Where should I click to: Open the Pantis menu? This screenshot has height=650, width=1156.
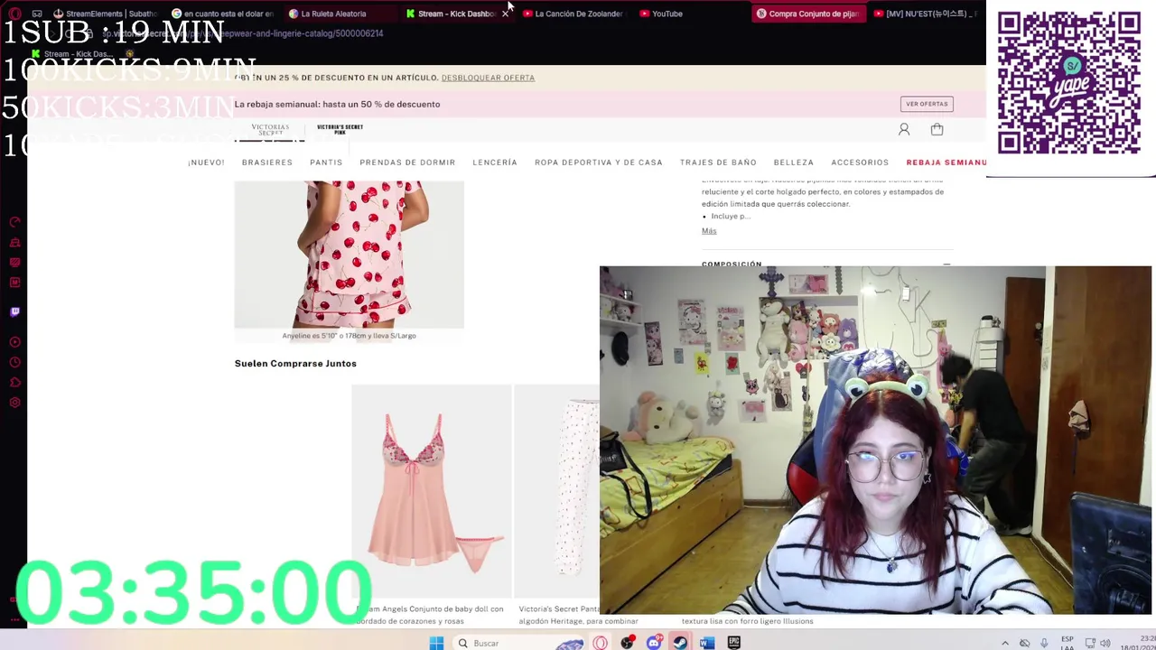326,162
